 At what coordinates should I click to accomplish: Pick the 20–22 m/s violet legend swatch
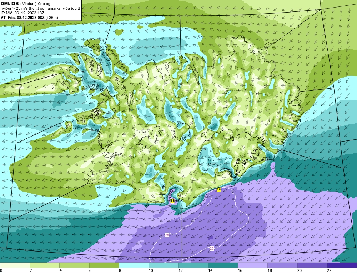click(x=312, y=265)
